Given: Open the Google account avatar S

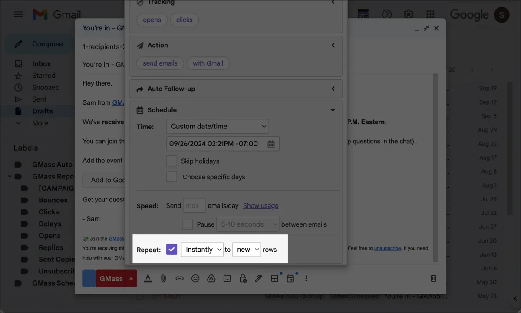Looking at the screenshot, I should tap(501, 14).
